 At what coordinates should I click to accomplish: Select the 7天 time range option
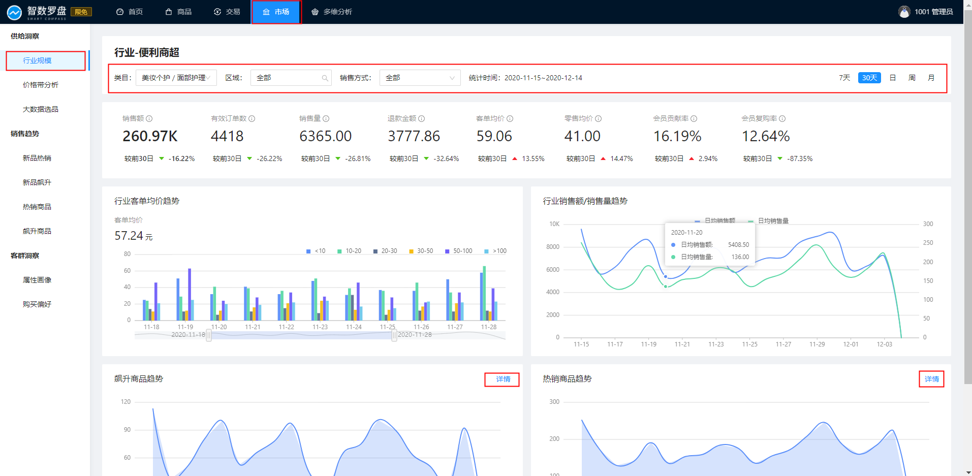tap(844, 78)
